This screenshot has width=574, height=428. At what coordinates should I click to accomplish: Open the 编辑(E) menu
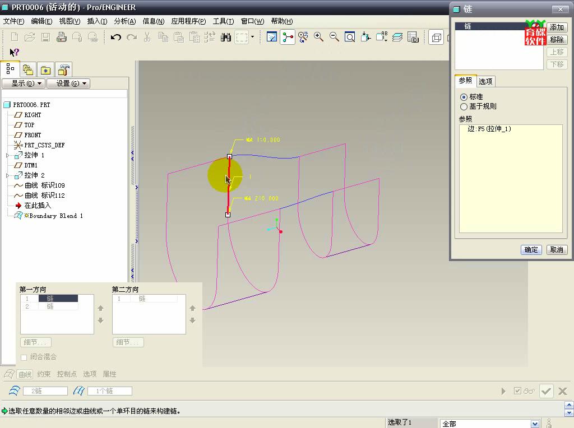coord(41,21)
